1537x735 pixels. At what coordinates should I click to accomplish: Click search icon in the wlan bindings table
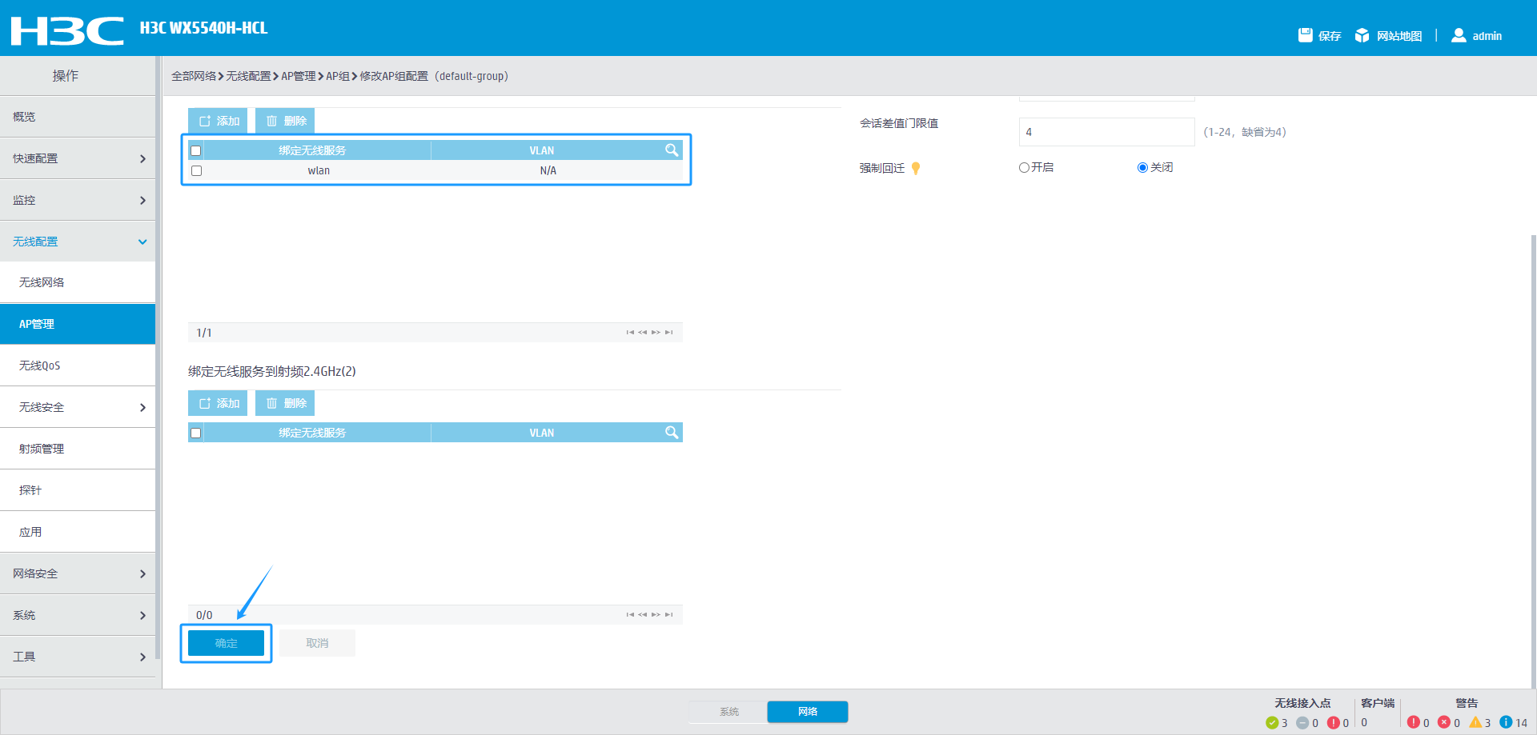pyautogui.click(x=672, y=150)
